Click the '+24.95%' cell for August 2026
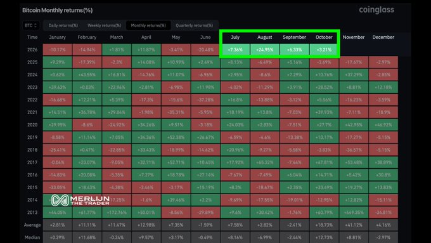The height and width of the screenshot is (243, 431). click(265, 50)
